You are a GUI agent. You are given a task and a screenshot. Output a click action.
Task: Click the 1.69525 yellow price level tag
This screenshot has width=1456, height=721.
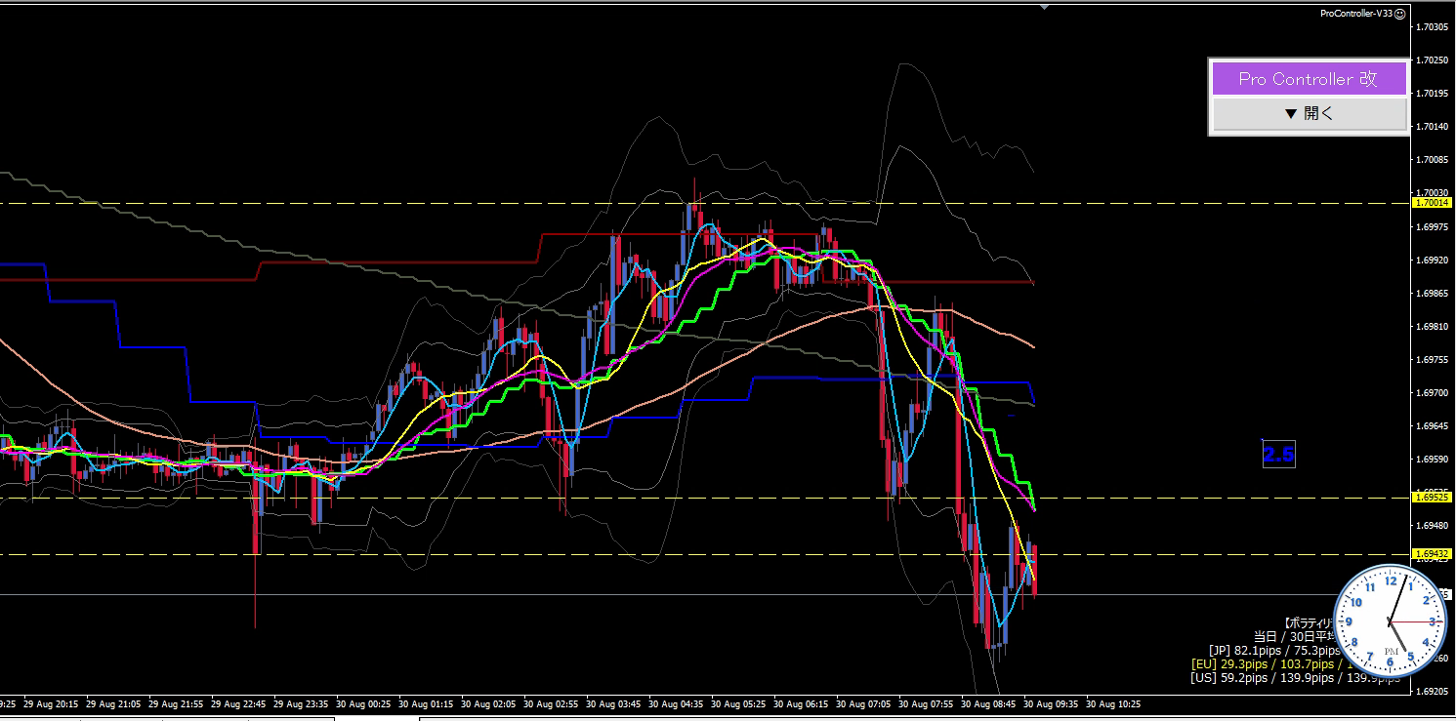pyautogui.click(x=1431, y=497)
